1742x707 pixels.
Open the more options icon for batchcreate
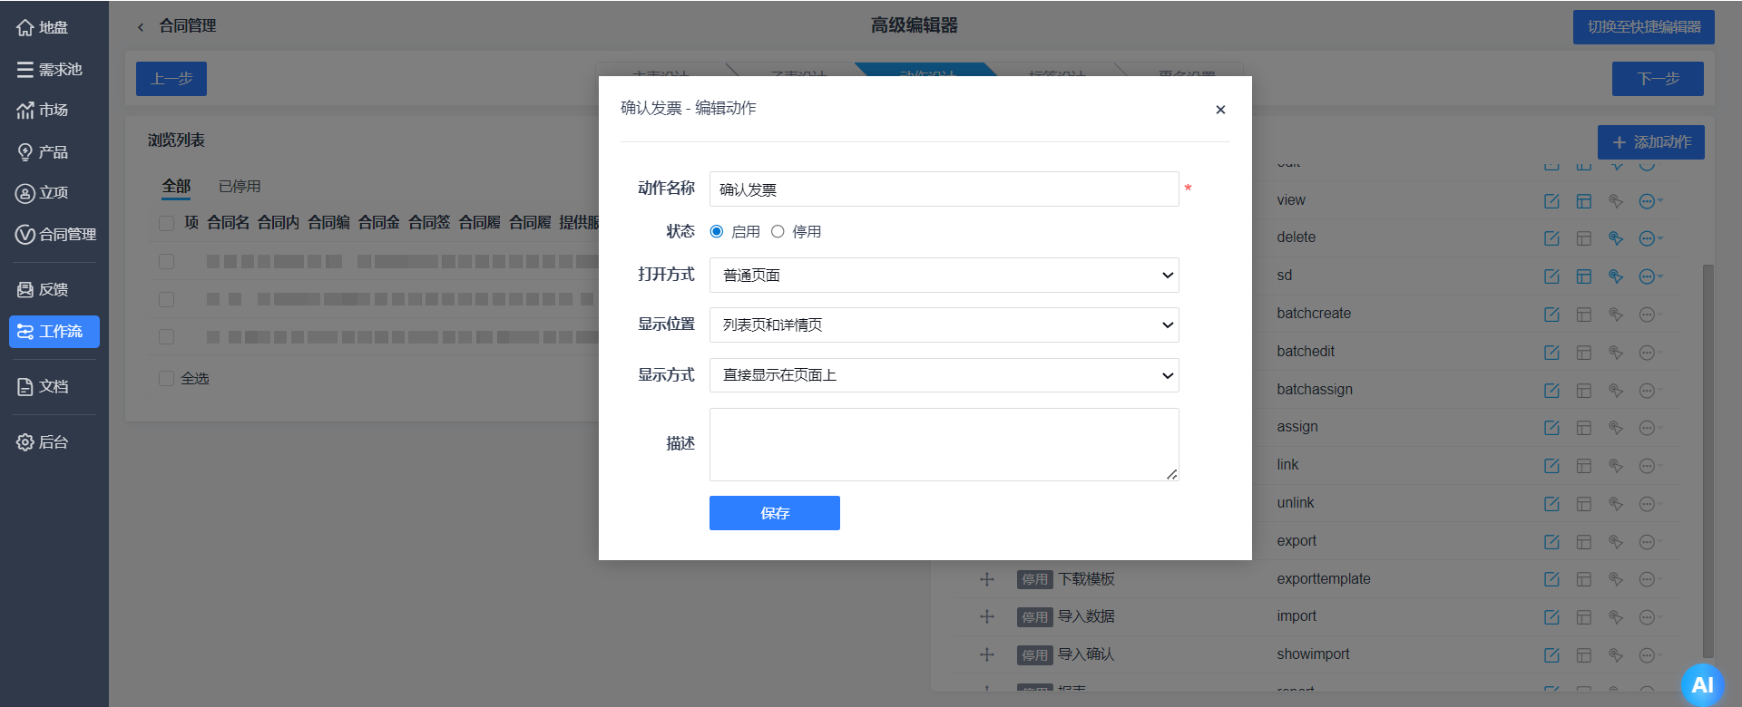point(1648,315)
